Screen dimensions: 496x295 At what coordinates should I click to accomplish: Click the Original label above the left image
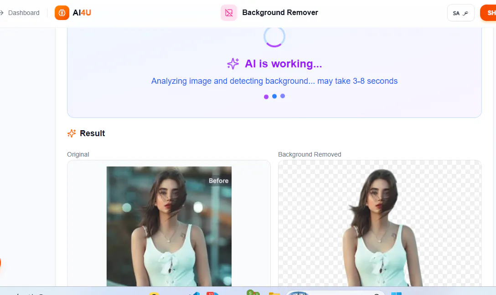78,154
